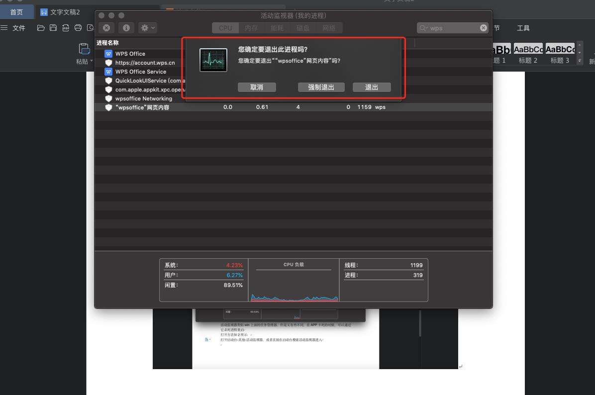Click the open folder icon in WPS toolbar
595x395 pixels.
pos(41,28)
